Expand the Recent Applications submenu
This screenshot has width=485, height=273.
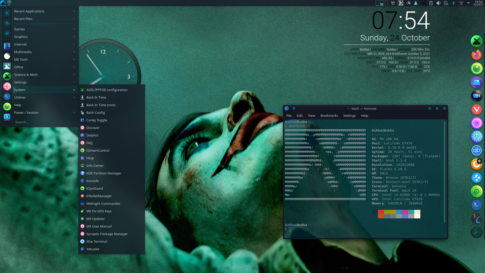[44, 11]
